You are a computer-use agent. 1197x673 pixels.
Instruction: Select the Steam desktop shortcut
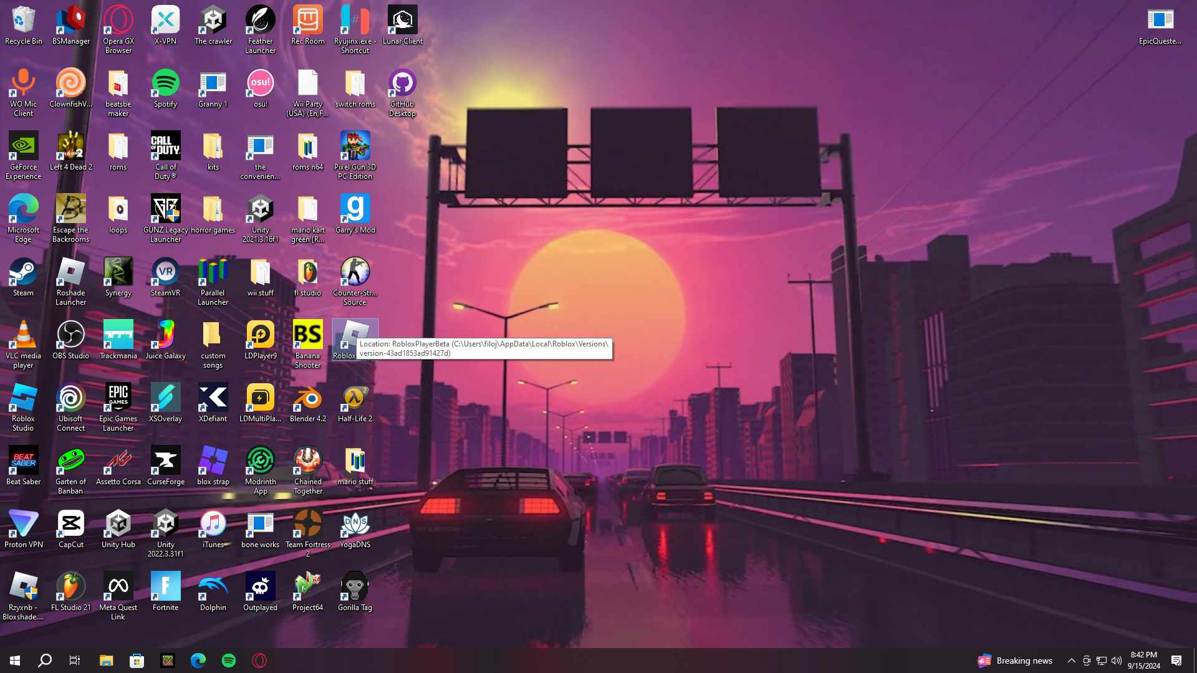23,273
